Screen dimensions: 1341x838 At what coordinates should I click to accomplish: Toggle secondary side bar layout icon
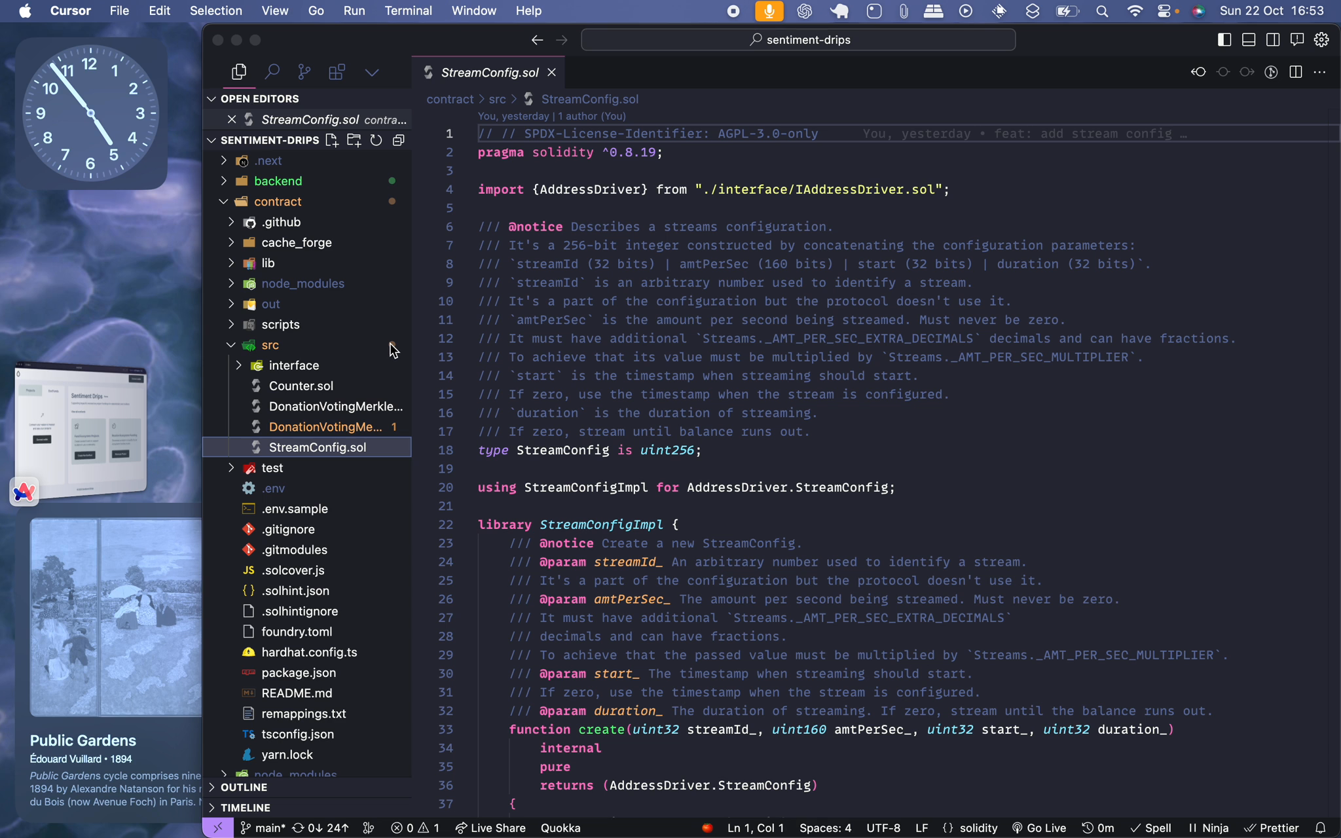click(x=1272, y=40)
